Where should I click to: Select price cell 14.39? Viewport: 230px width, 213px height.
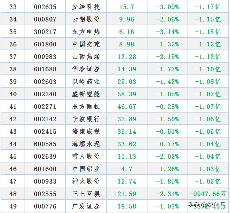click(x=127, y=69)
